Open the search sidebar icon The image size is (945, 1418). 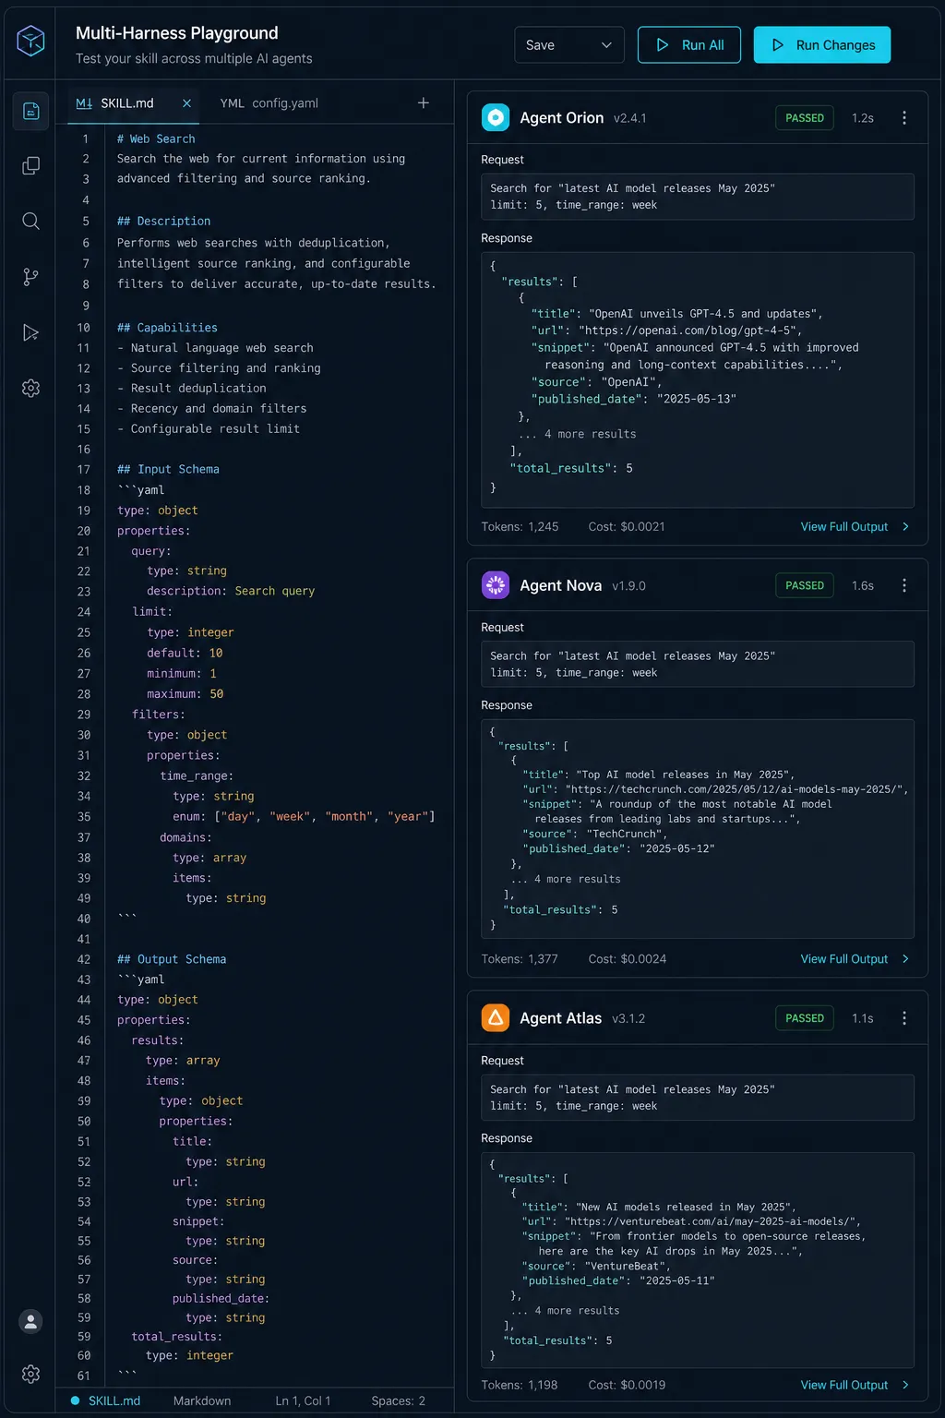(30, 221)
